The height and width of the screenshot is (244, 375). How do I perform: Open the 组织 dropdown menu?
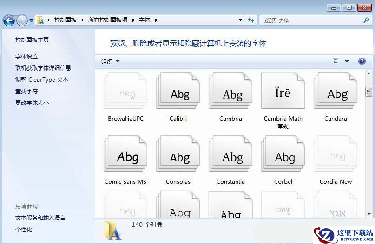click(111, 62)
